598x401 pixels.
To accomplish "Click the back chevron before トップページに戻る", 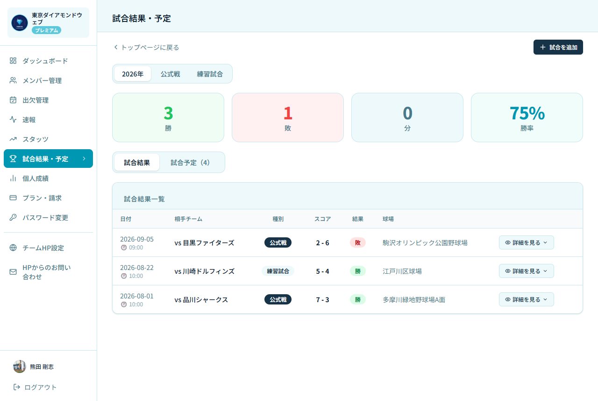I will coord(115,47).
